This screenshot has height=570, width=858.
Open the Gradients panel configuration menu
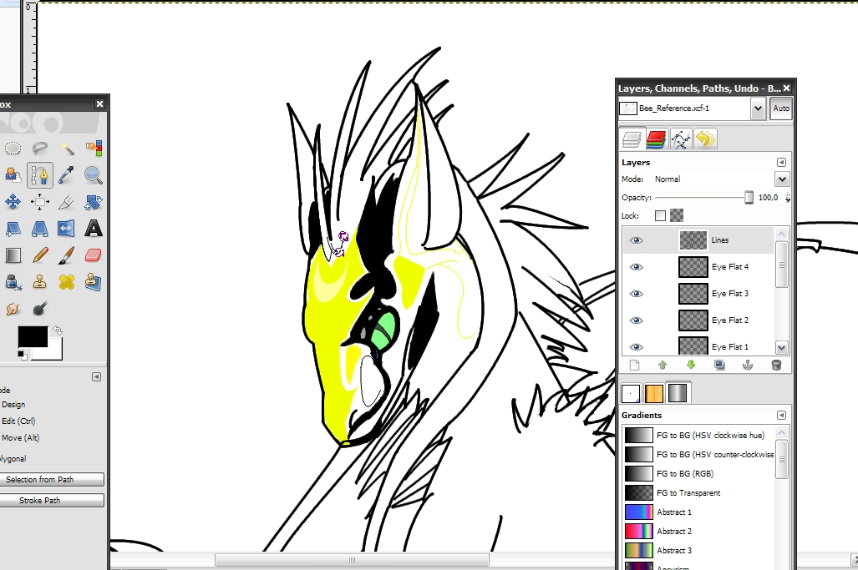[x=781, y=416]
